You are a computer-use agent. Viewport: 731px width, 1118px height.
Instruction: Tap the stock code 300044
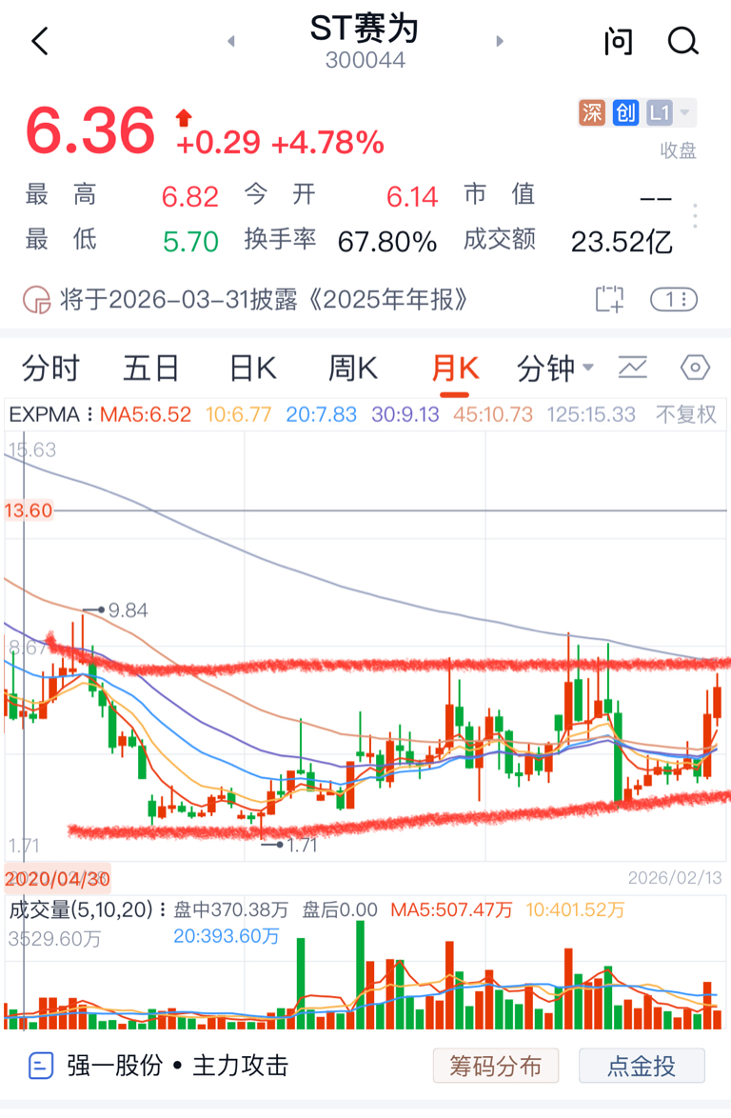click(365, 61)
